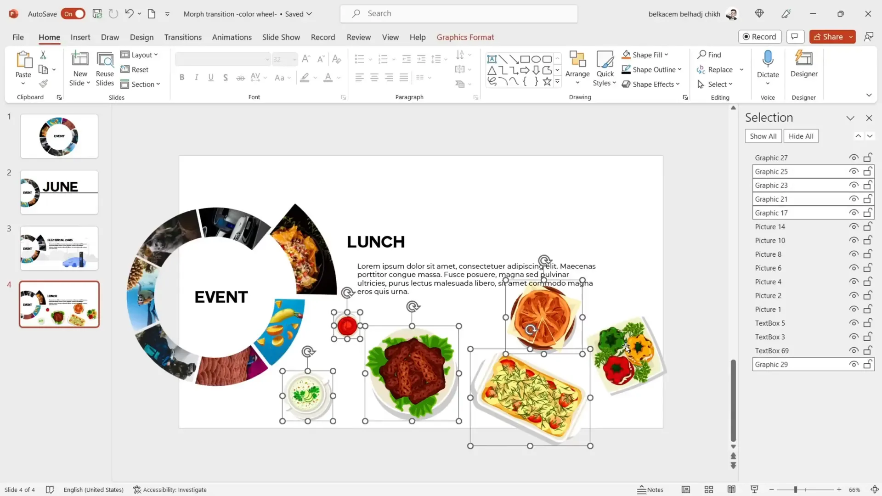Expand the Shape Fill dropdown
Viewport: 882px width, 496px height.
(x=667, y=55)
